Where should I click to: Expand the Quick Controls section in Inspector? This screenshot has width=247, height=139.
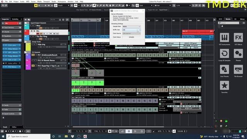click(11, 114)
